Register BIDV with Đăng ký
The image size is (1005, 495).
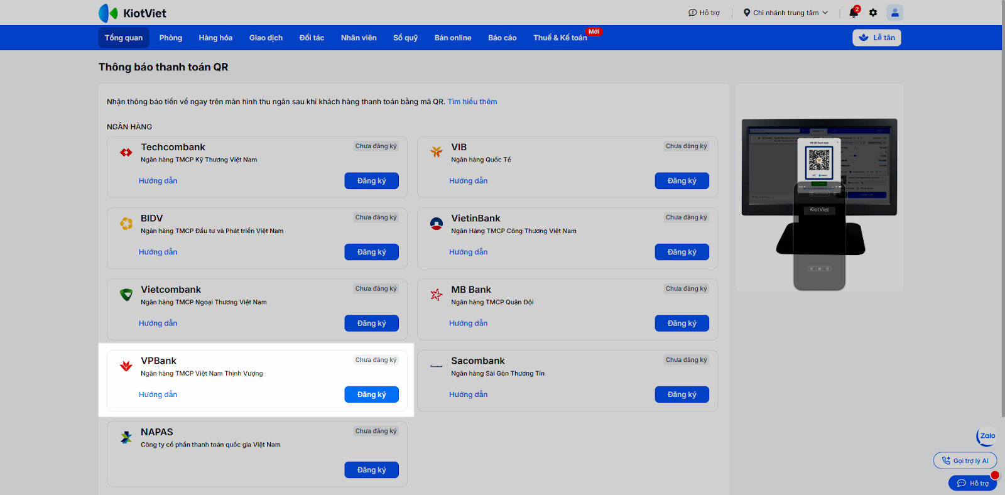pyautogui.click(x=372, y=252)
